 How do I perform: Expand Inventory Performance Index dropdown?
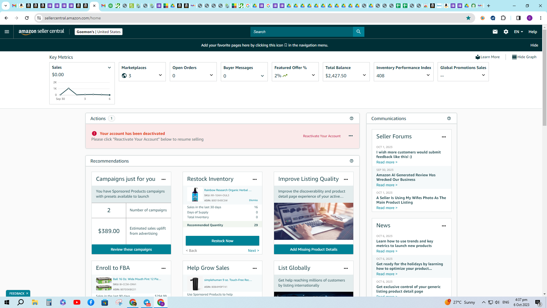(428, 75)
